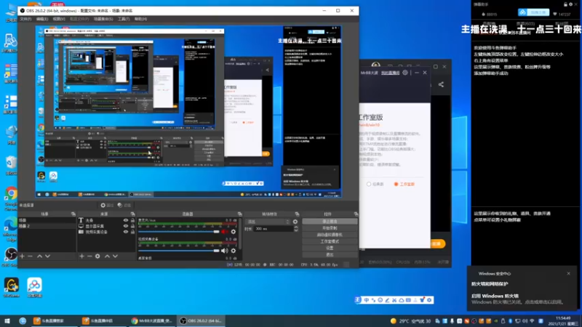Pop out the 控件 dock panel icon
The width and height of the screenshot is (582, 327).
pyautogui.click(x=356, y=214)
